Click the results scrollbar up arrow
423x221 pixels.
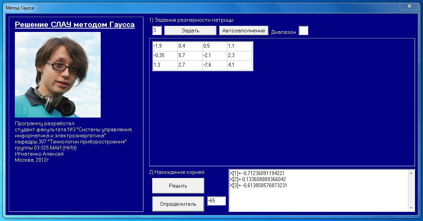pos(411,173)
